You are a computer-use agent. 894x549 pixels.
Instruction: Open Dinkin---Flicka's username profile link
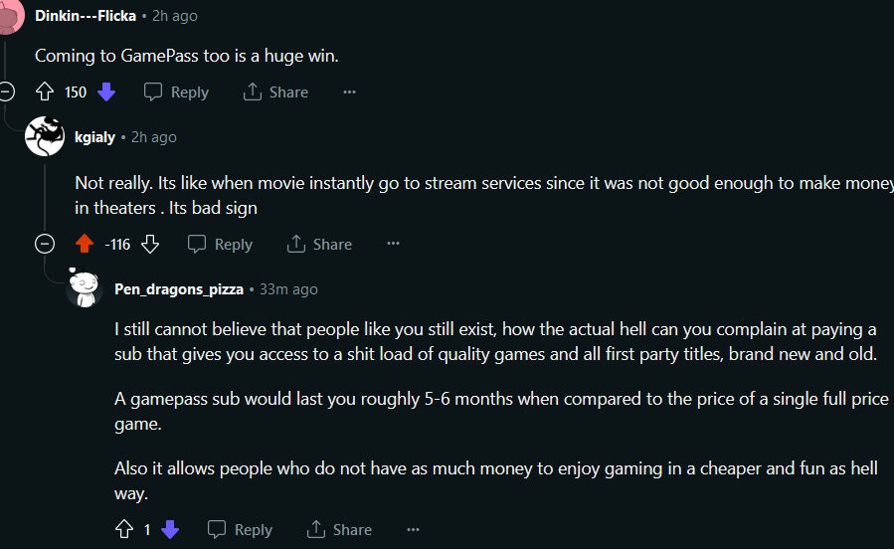pos(86,16)
